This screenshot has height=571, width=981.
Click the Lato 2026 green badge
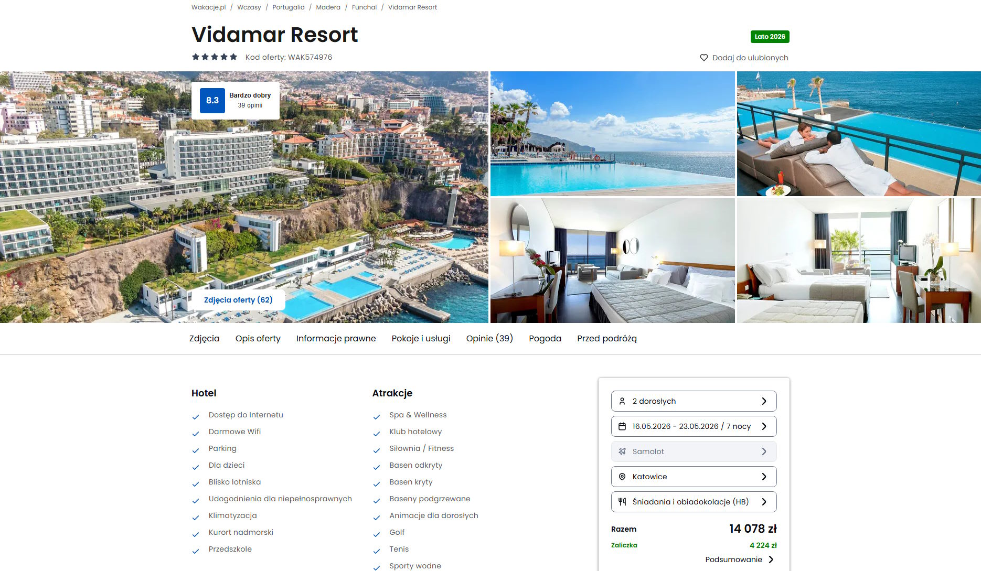point(770,37)
